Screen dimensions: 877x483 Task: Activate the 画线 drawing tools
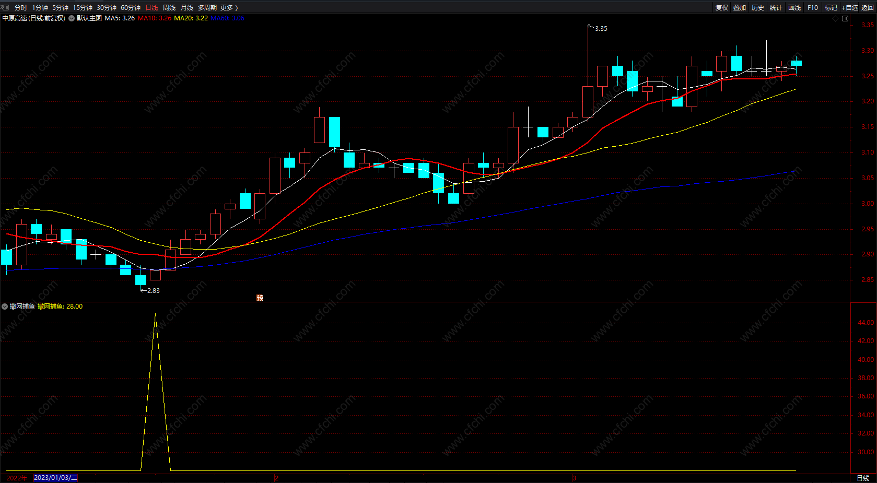click(794, 8)
